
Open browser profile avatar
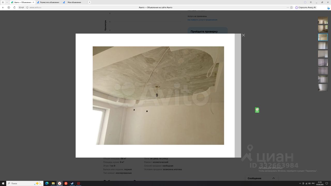click(x=305, y=2)
